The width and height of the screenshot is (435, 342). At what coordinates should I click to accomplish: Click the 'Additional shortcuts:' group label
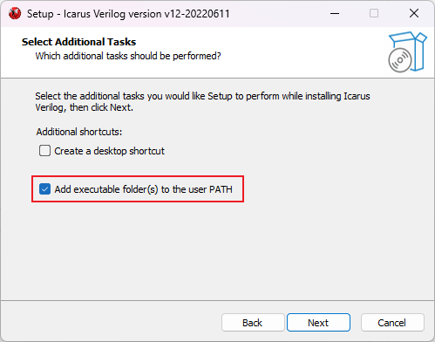pos(79,132)
